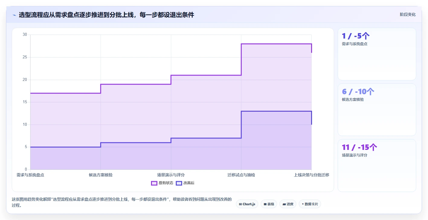Image resolution: width=428 pixels, height=220 pixels.
Task: Click 场景演示与评分 caption inside third card
Action: pos(354,155)
